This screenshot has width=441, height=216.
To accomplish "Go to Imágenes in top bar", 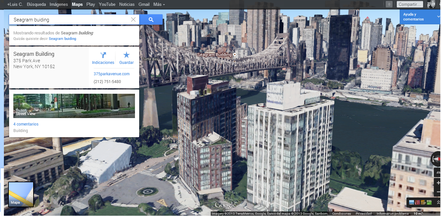I will [59, 5].
